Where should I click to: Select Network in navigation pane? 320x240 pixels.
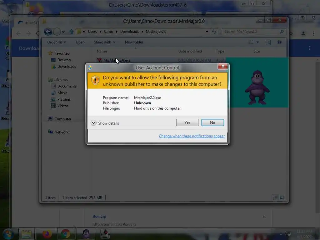click(x=61, y=132)
